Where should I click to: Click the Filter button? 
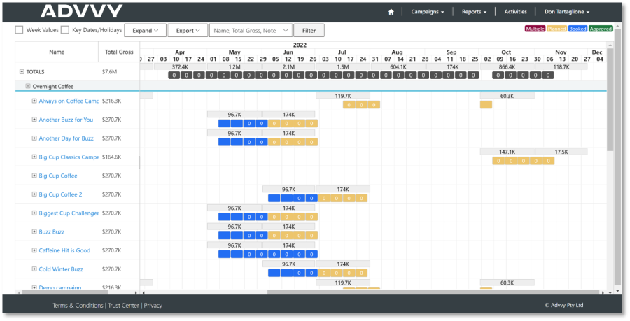point(309,31)
